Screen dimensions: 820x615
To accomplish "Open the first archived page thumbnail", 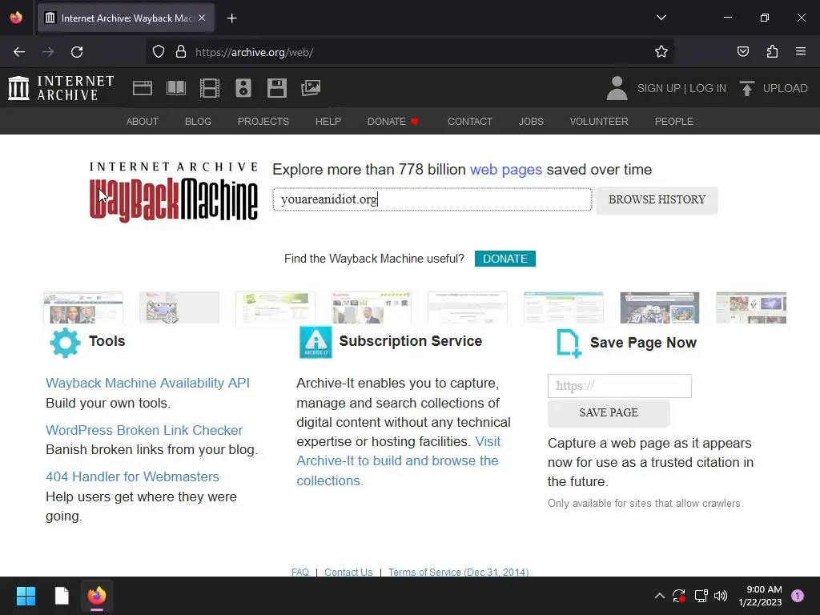I will pos(83,307).
